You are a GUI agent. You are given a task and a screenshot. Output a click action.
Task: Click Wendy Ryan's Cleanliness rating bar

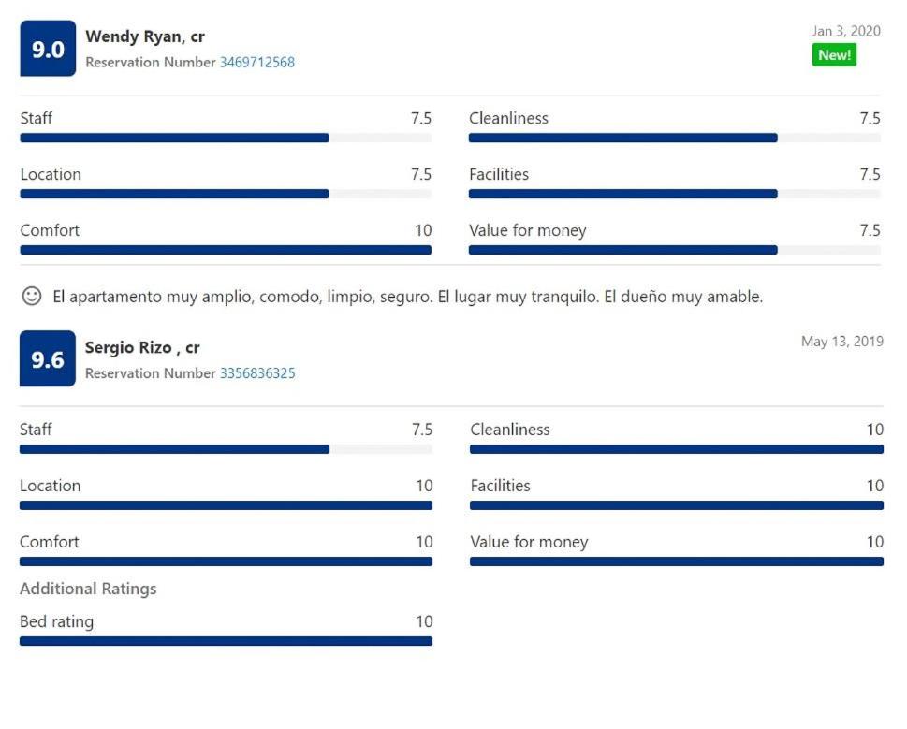675,138
